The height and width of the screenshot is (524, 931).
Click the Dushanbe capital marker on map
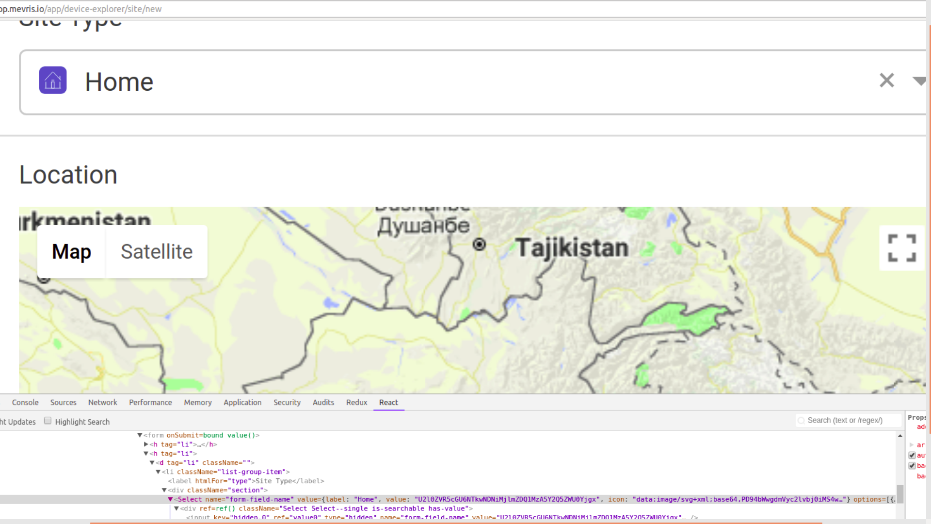tap(479, 245)
